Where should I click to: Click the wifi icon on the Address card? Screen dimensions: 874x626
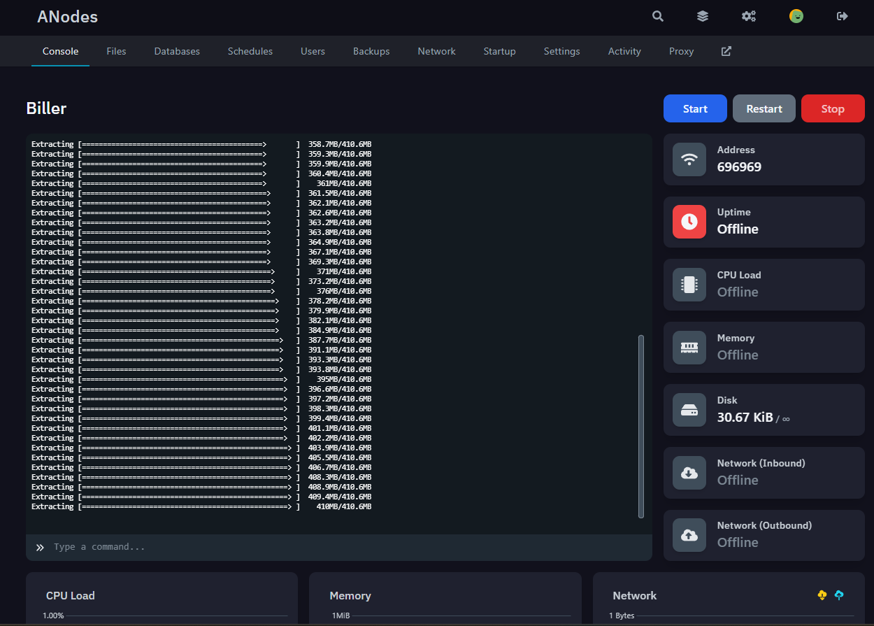[689, 159]
